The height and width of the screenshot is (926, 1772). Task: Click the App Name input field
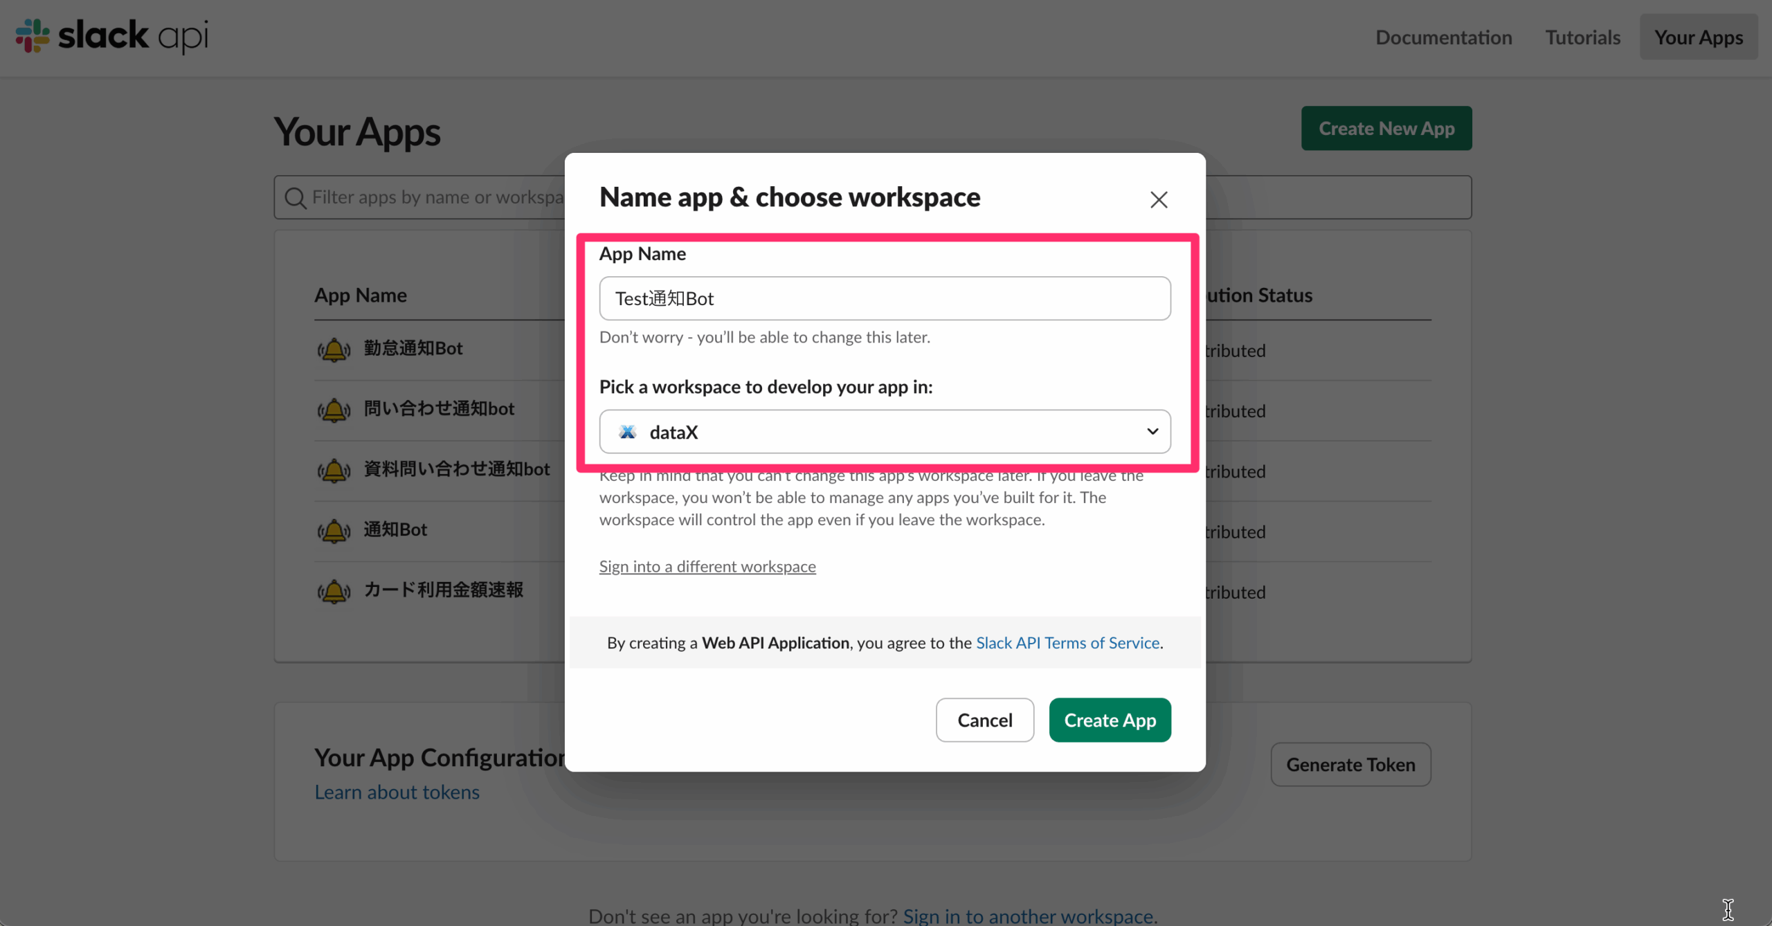(885, 298)
